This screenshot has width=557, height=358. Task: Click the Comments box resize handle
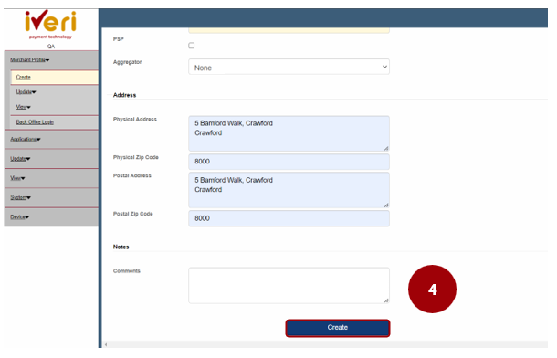[x=386, y=300]
